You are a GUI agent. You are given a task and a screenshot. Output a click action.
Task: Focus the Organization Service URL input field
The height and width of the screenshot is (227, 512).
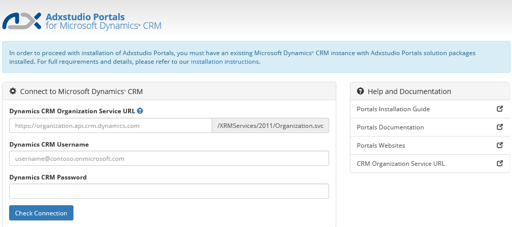[x=110, y=125]
